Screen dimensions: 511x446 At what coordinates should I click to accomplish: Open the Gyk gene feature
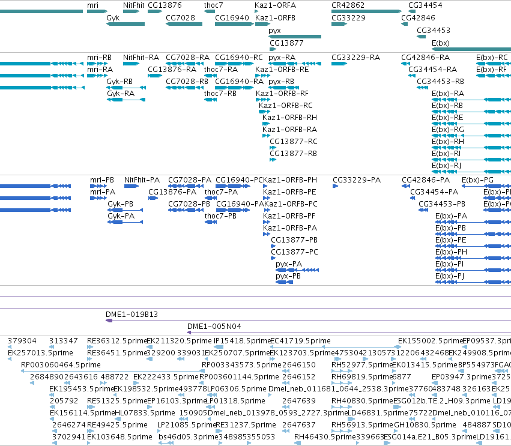(x=113, y=18)
